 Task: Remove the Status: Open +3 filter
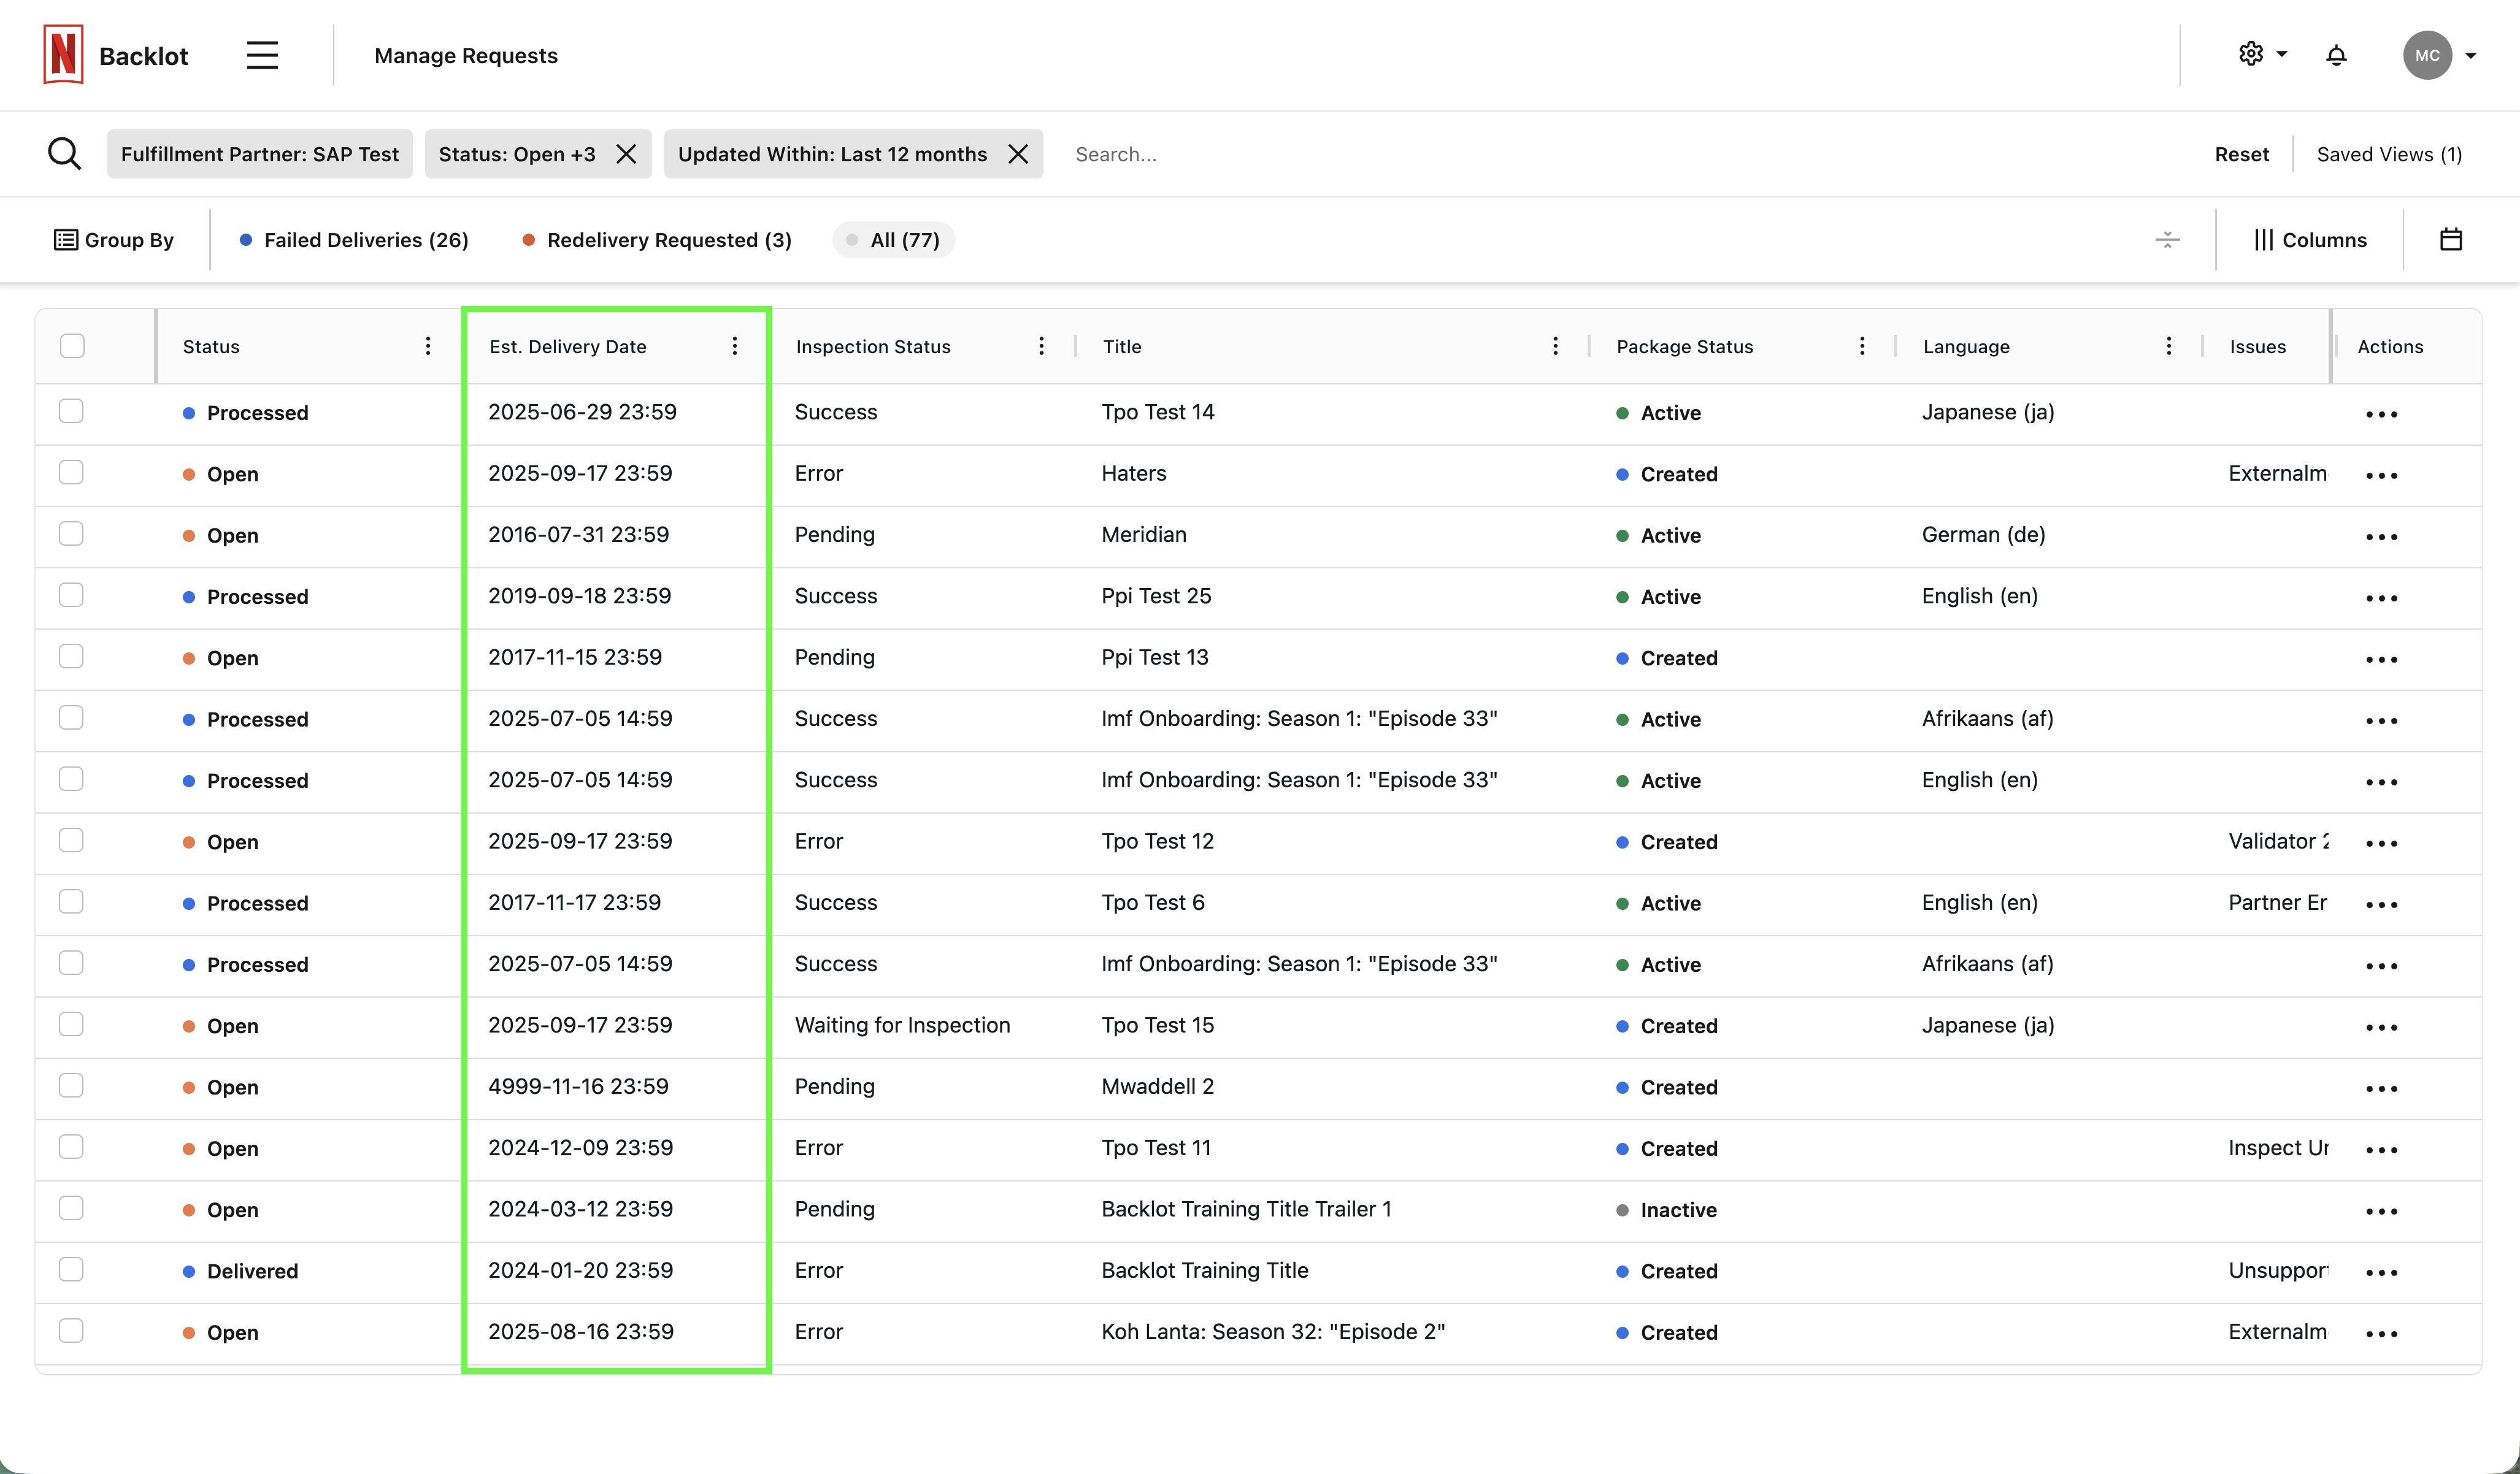tap(627, 154)
